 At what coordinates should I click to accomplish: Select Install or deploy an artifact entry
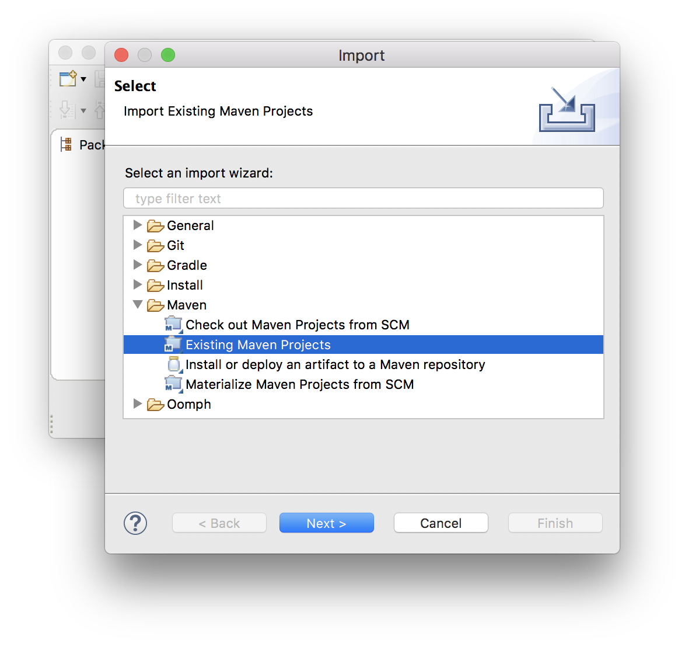click(x=335, y=364)
